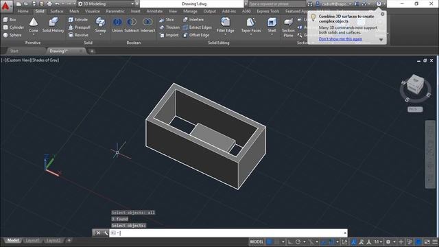The width and height of the screenshot is (439, 247).
Task: Click the [Shades of Gray] visual style control
Action: 45,60
